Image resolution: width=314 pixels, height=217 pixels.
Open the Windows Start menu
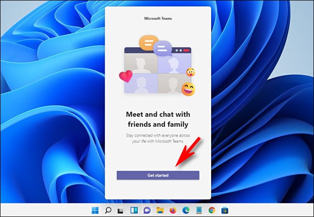click(x=95, y=210)
